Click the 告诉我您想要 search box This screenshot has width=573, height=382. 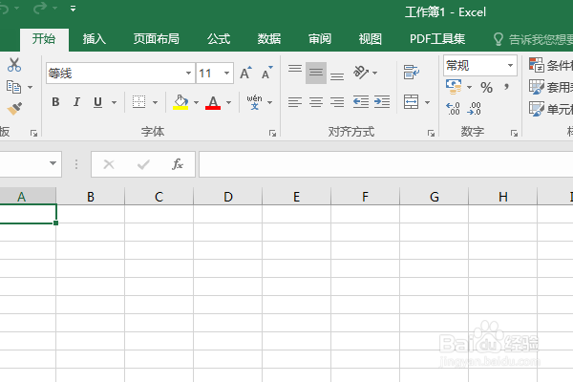coord(533,39)
